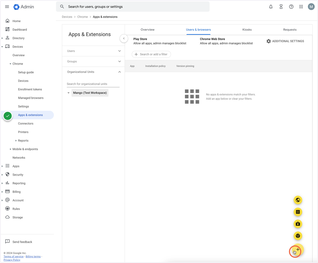Click the Dashboard icon in the sidebar
Screen dimensions: 318x263
[x=7, y=29]
